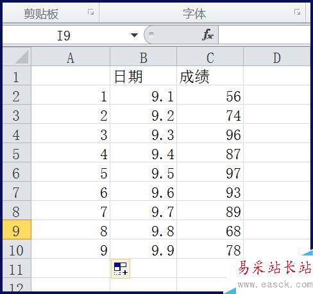Select cell A9 containing 8

pos(71,230)
